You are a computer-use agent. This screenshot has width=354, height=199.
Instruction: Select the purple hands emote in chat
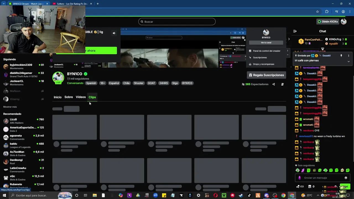click(303, 170)
